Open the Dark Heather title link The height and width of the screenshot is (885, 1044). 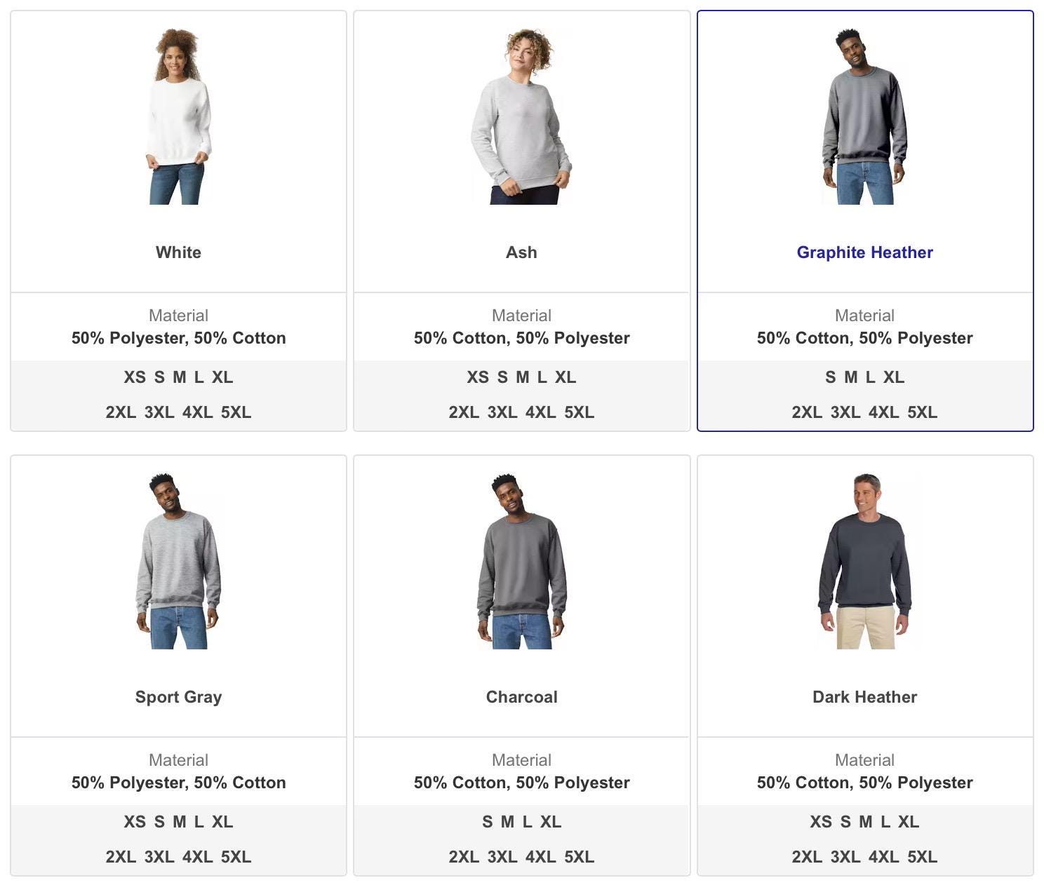[x=864, y=697]
